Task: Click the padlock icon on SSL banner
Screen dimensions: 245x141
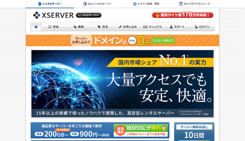Action: (x=164, y=128)
